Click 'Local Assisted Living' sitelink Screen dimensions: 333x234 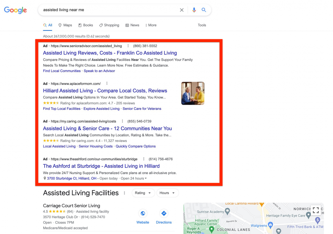click(x=59, y=146)
